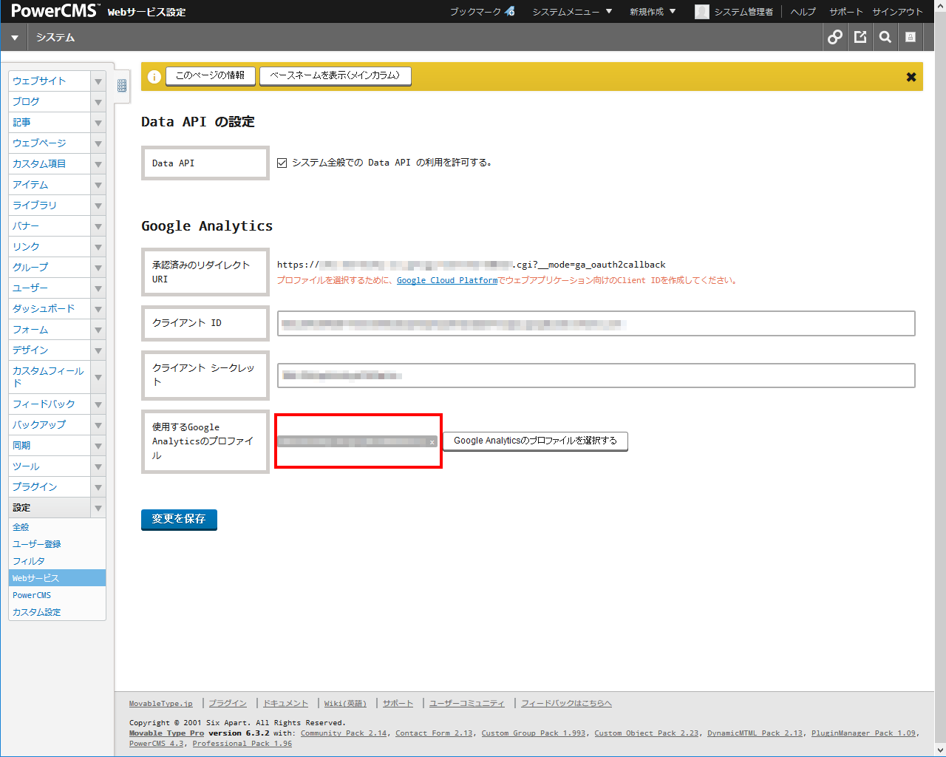Open the view site external-link icon

tap(860, 37)
